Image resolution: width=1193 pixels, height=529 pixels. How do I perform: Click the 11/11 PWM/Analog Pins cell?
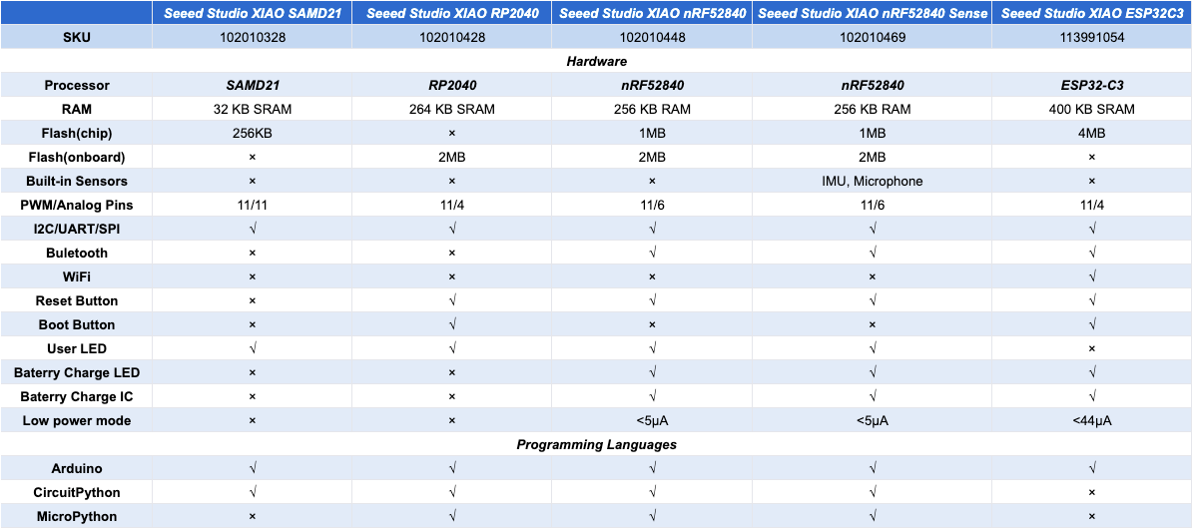tap(251, 205)
